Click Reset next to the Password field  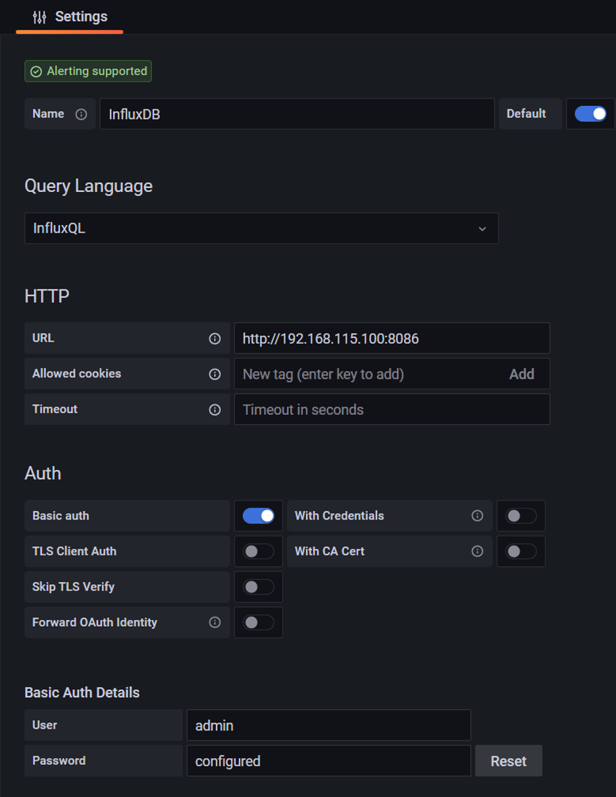[x=508, y=761]
